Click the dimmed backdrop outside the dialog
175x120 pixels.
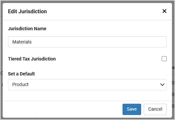(174, 45)
